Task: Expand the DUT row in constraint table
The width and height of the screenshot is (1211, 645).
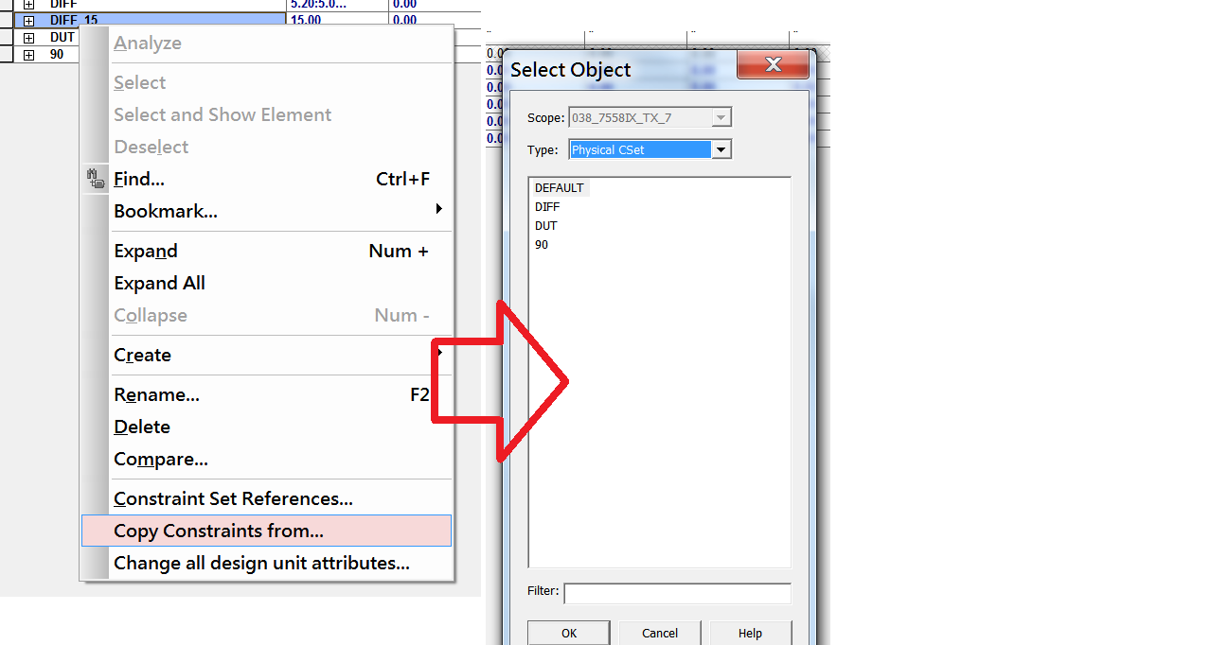Action: click(x=28, y=38)
